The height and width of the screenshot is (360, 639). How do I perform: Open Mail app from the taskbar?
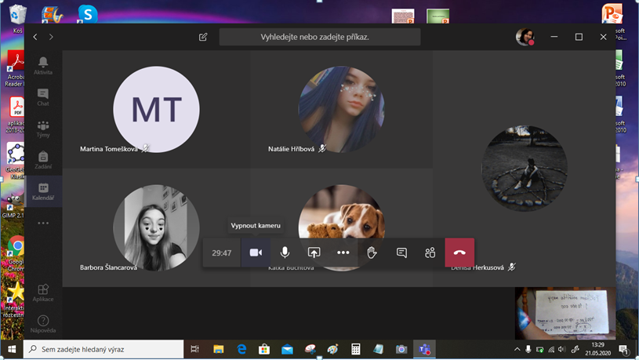287,349
